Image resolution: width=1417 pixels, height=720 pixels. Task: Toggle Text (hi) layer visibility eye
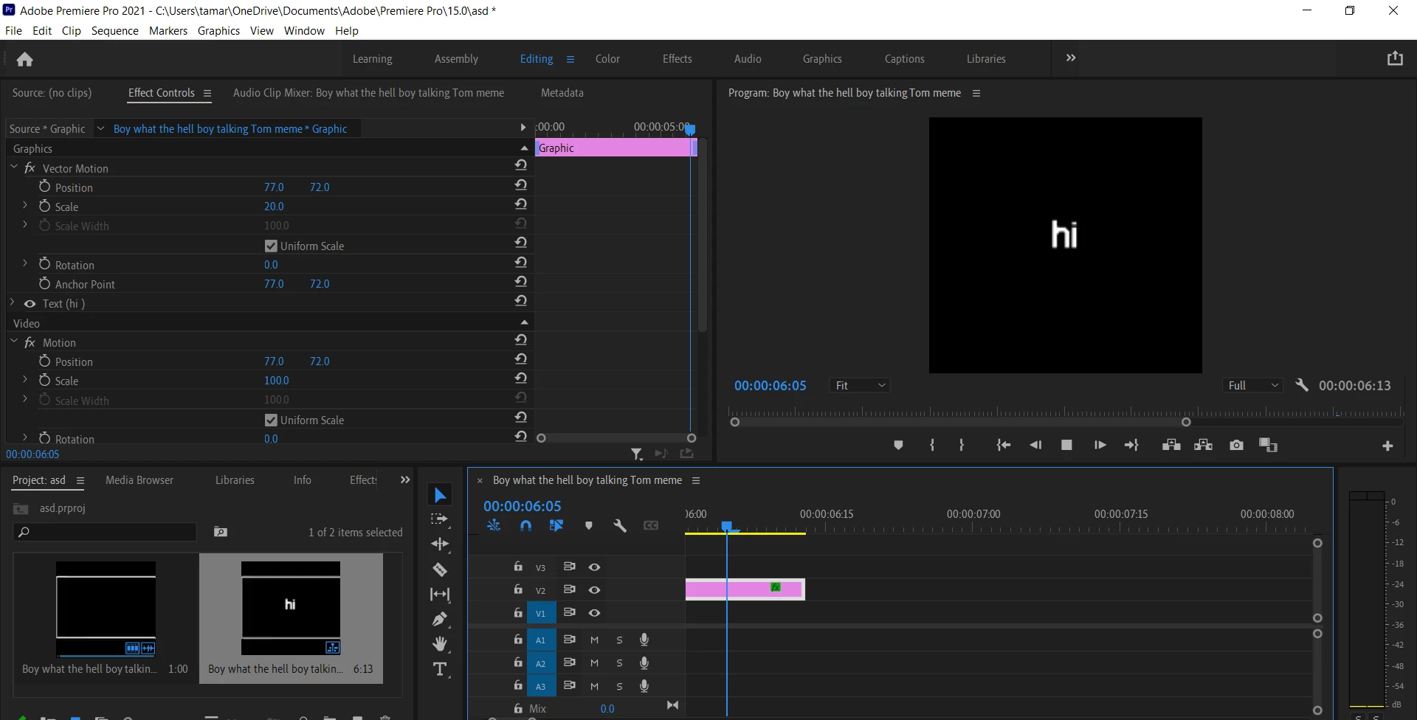point(30,304)
